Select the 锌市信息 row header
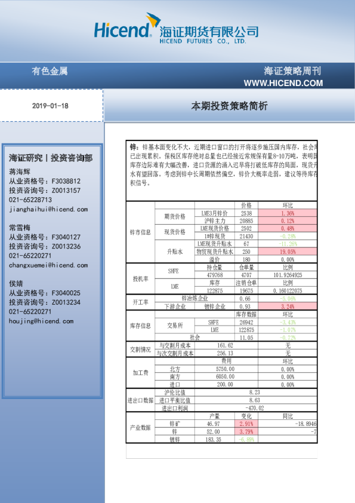This screenshot has height=503, width=355. tap(140, 232)
